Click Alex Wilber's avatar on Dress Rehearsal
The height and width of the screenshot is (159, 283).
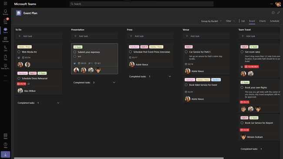click(x=20, y=91)
